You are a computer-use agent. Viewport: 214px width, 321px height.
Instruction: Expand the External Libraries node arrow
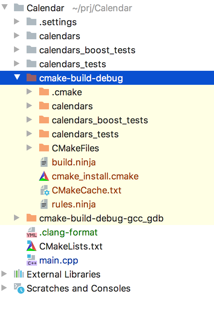click(x=4, y=274)
